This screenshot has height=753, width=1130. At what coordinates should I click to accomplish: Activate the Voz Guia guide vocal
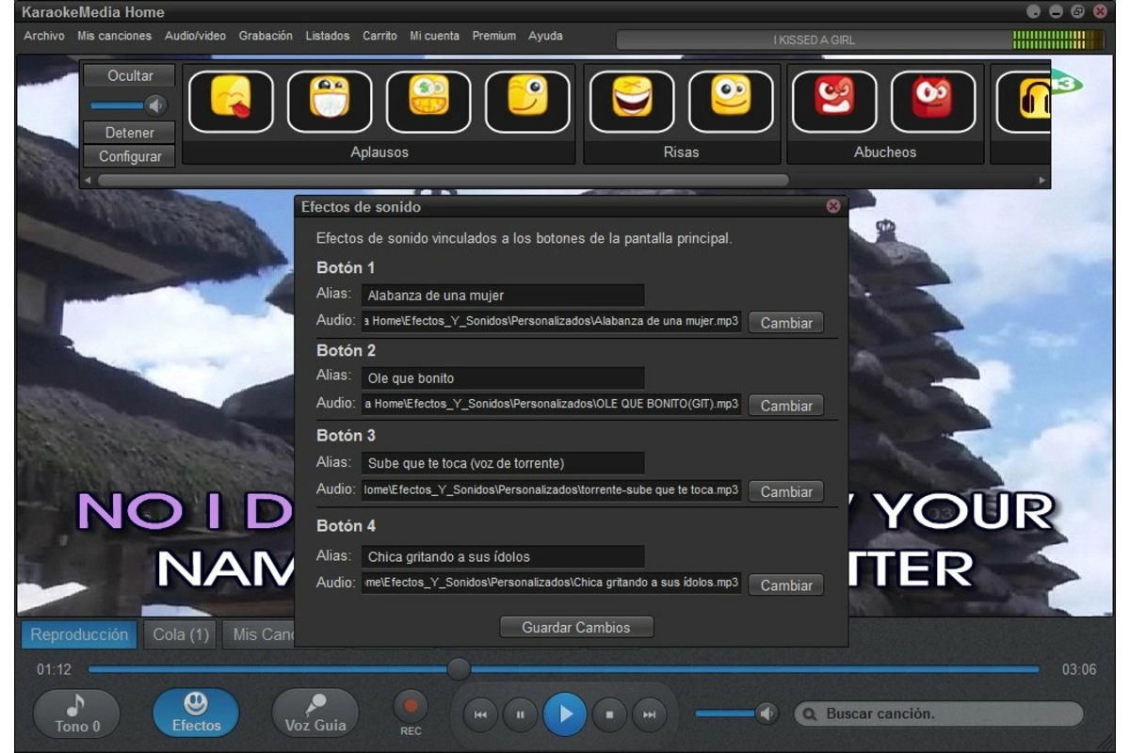(315, 713)
